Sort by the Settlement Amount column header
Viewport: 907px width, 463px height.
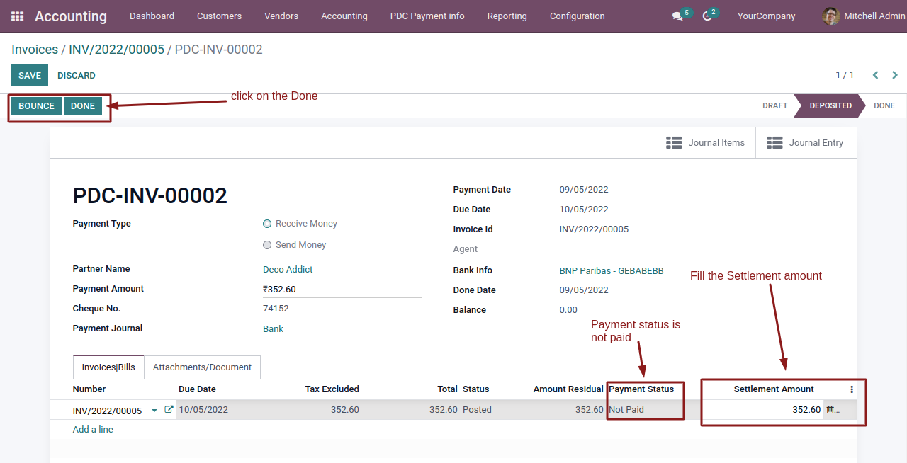coord(774,389)
